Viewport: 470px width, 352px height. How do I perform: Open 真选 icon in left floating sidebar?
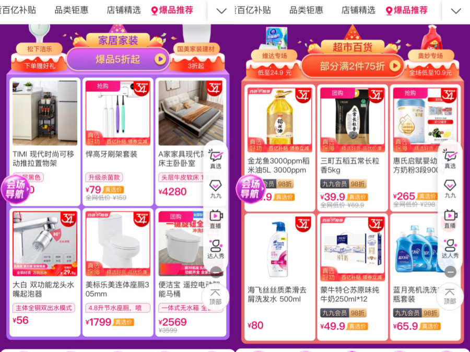(216, 159)
